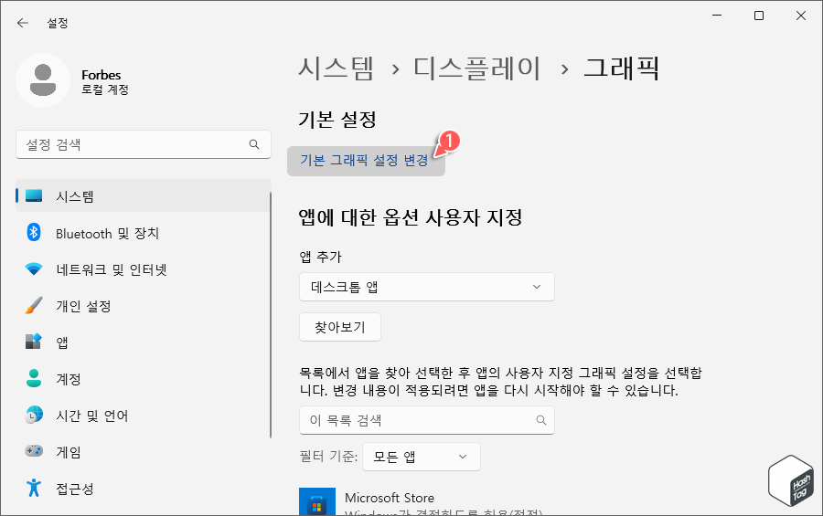
Task: Click the 시스템 monitor icon
Action: (34, 196)
